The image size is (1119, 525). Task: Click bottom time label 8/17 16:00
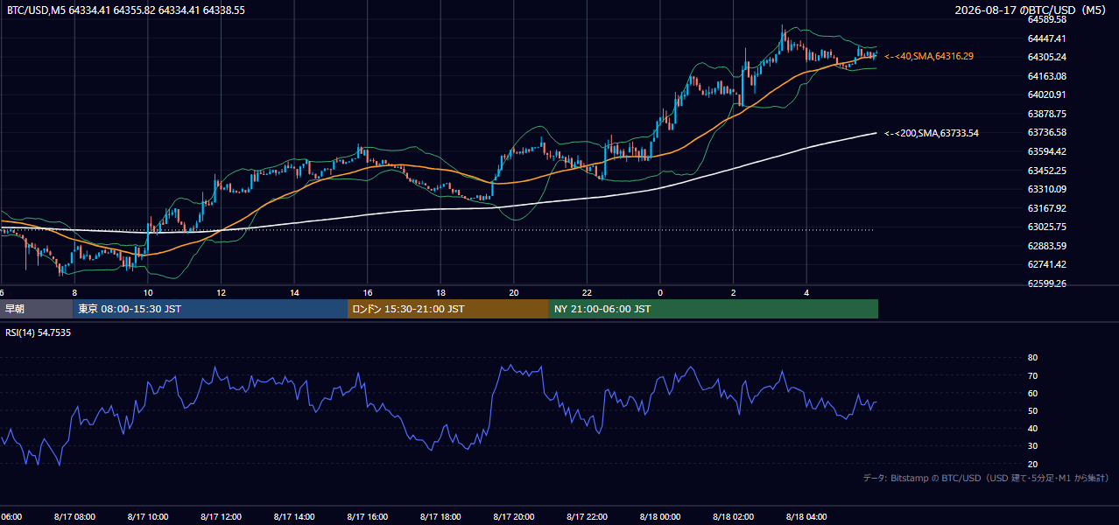[x=368, y=516]
